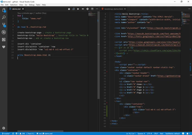Click the '<body>' tag on line 25

[118, 62]
